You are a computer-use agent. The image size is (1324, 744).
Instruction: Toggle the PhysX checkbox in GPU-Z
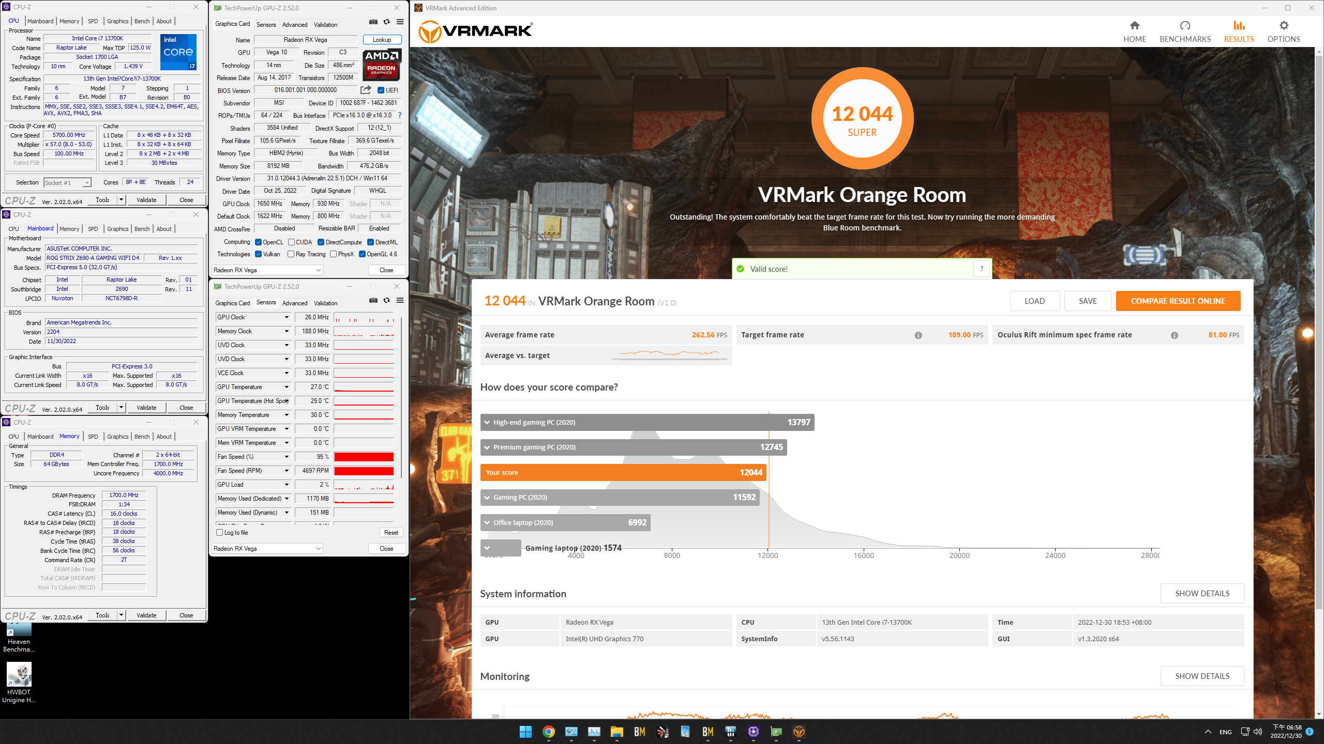pos(333,254)
